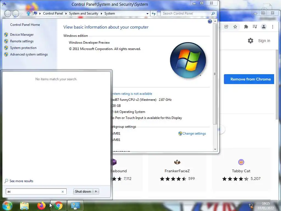Open Device Manager from sidebar
Screen dimensions: 281x211
click(x=22, y=34)
